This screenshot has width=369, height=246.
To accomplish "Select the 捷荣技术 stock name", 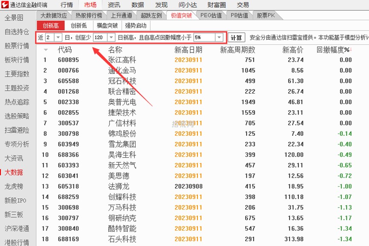I will (122, 113).
